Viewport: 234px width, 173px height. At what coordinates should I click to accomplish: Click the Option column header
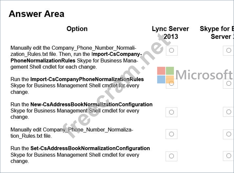tap(77, 29)
